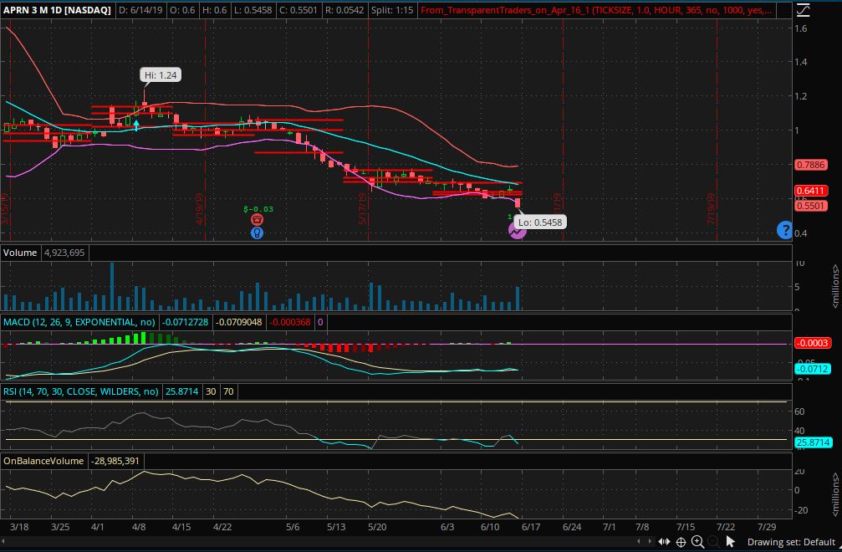Open the Drawing set: Default menu
This screenshot has height=552, width=842.
pyautogui.click(x=791, y=542)
